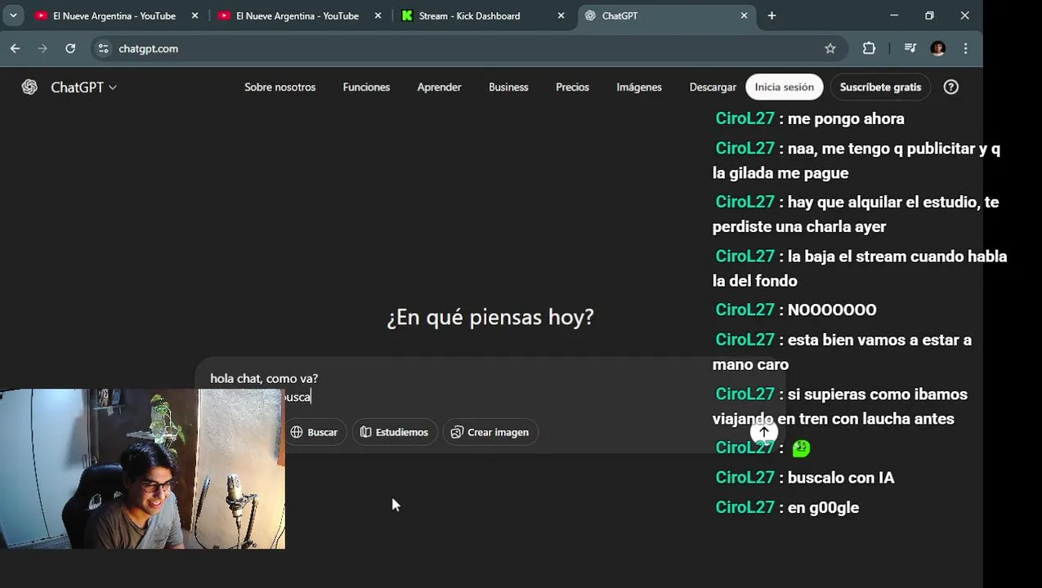Click the Inicia sesión button

point(784,87)
